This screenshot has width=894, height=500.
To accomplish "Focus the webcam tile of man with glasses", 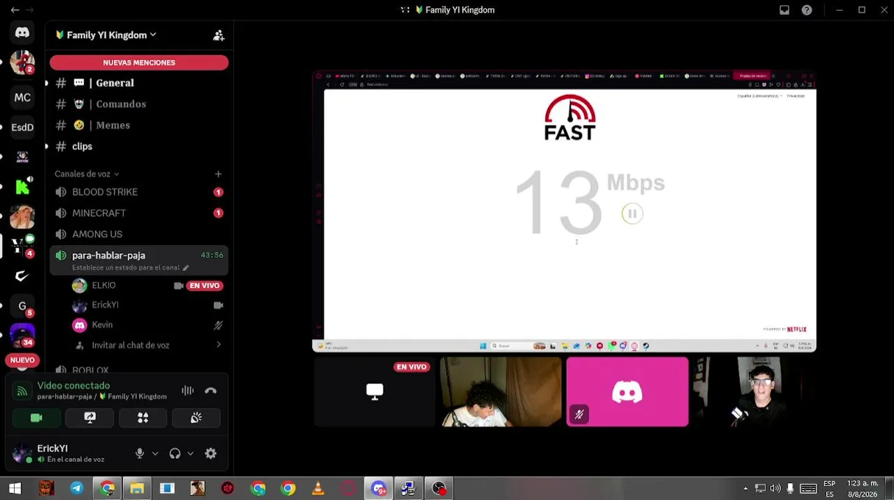I will click(754, 392).
